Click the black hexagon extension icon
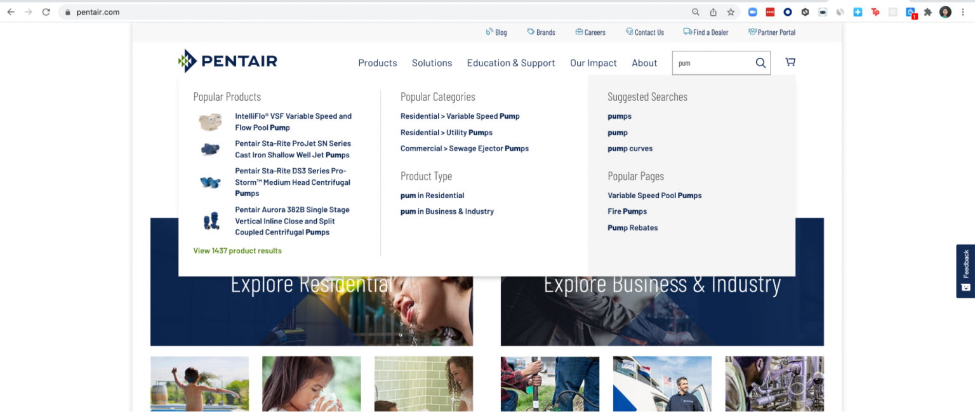This screenshot has width=975, height=412. click(x=805, y=12)
